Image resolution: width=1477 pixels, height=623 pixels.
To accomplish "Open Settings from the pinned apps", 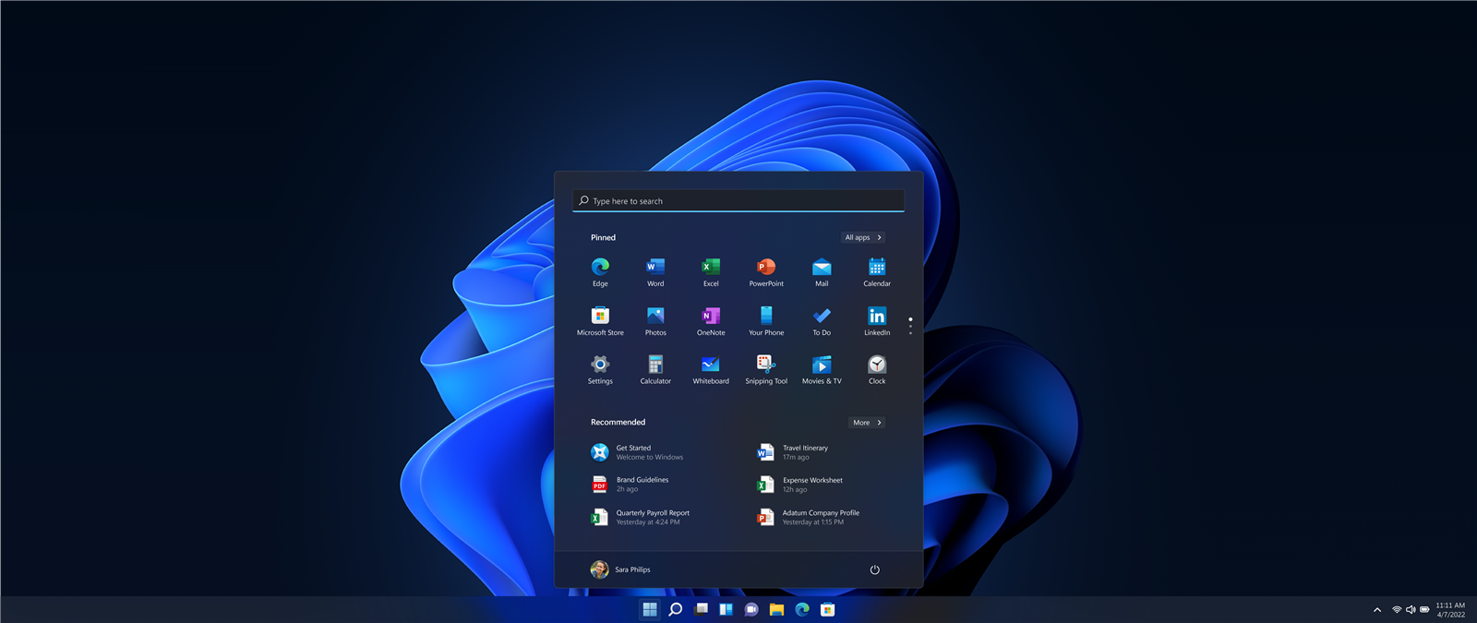I will [600, 365].
